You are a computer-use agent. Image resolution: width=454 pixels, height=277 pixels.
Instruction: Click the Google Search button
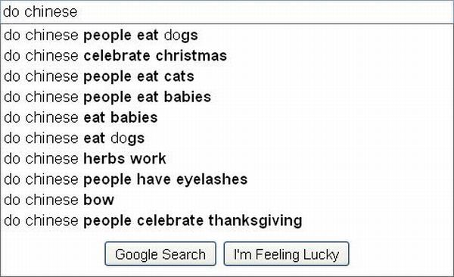click(x=160, y=254)
